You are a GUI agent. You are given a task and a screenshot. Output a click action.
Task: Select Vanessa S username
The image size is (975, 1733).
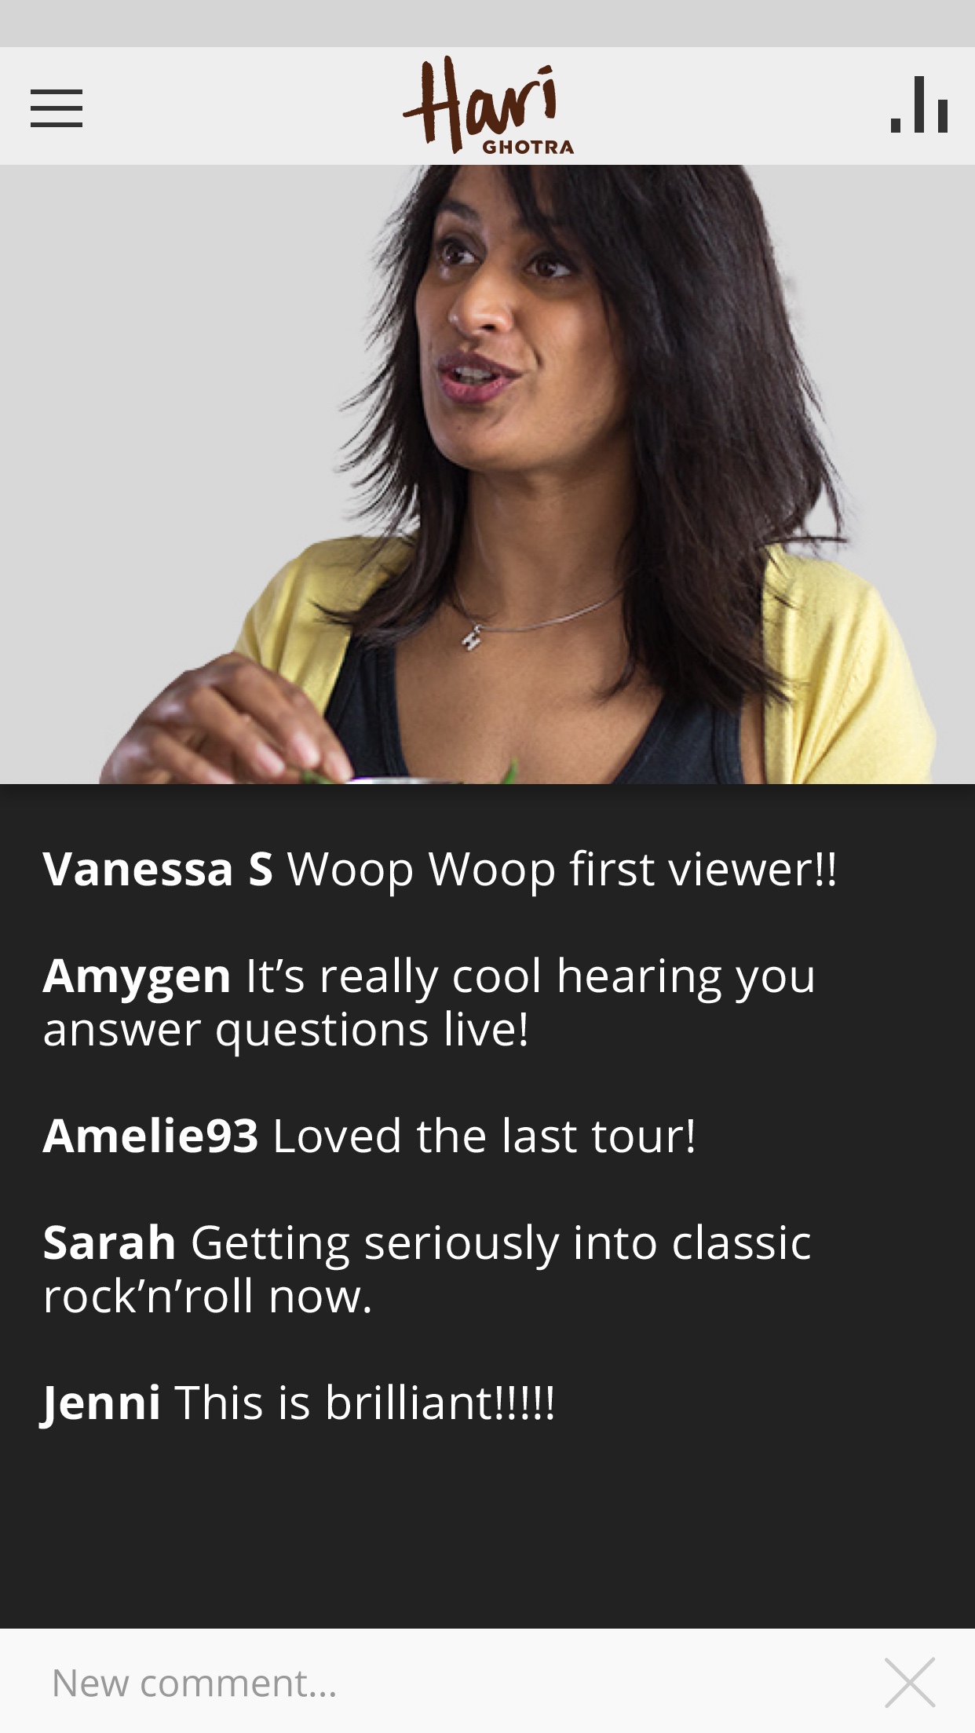click(158, 870)
